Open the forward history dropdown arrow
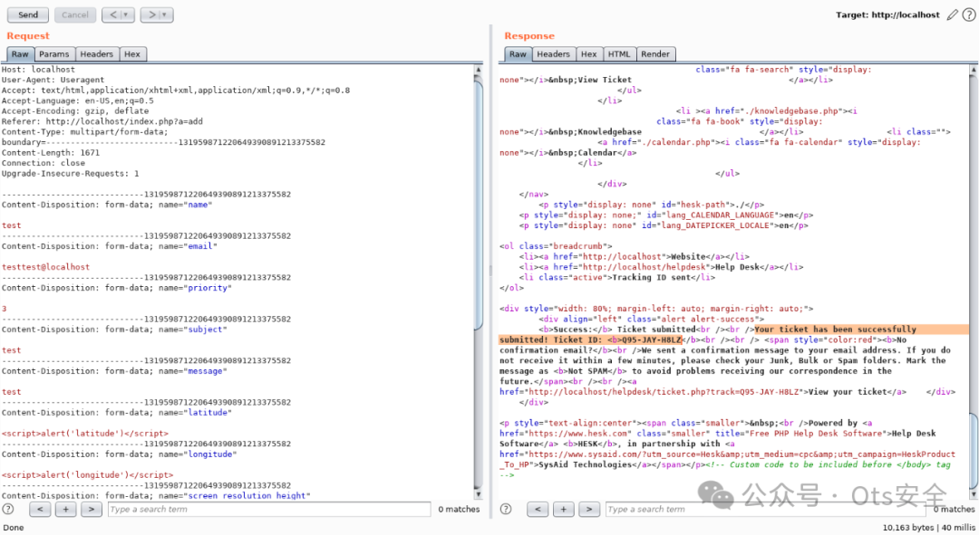 pyautogui.click(x=166, y=14)
